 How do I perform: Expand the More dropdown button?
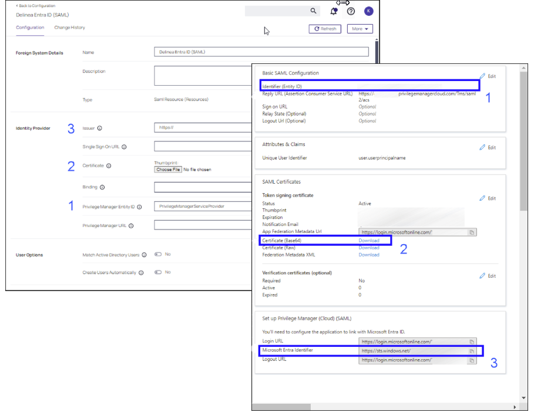point(360,29)
